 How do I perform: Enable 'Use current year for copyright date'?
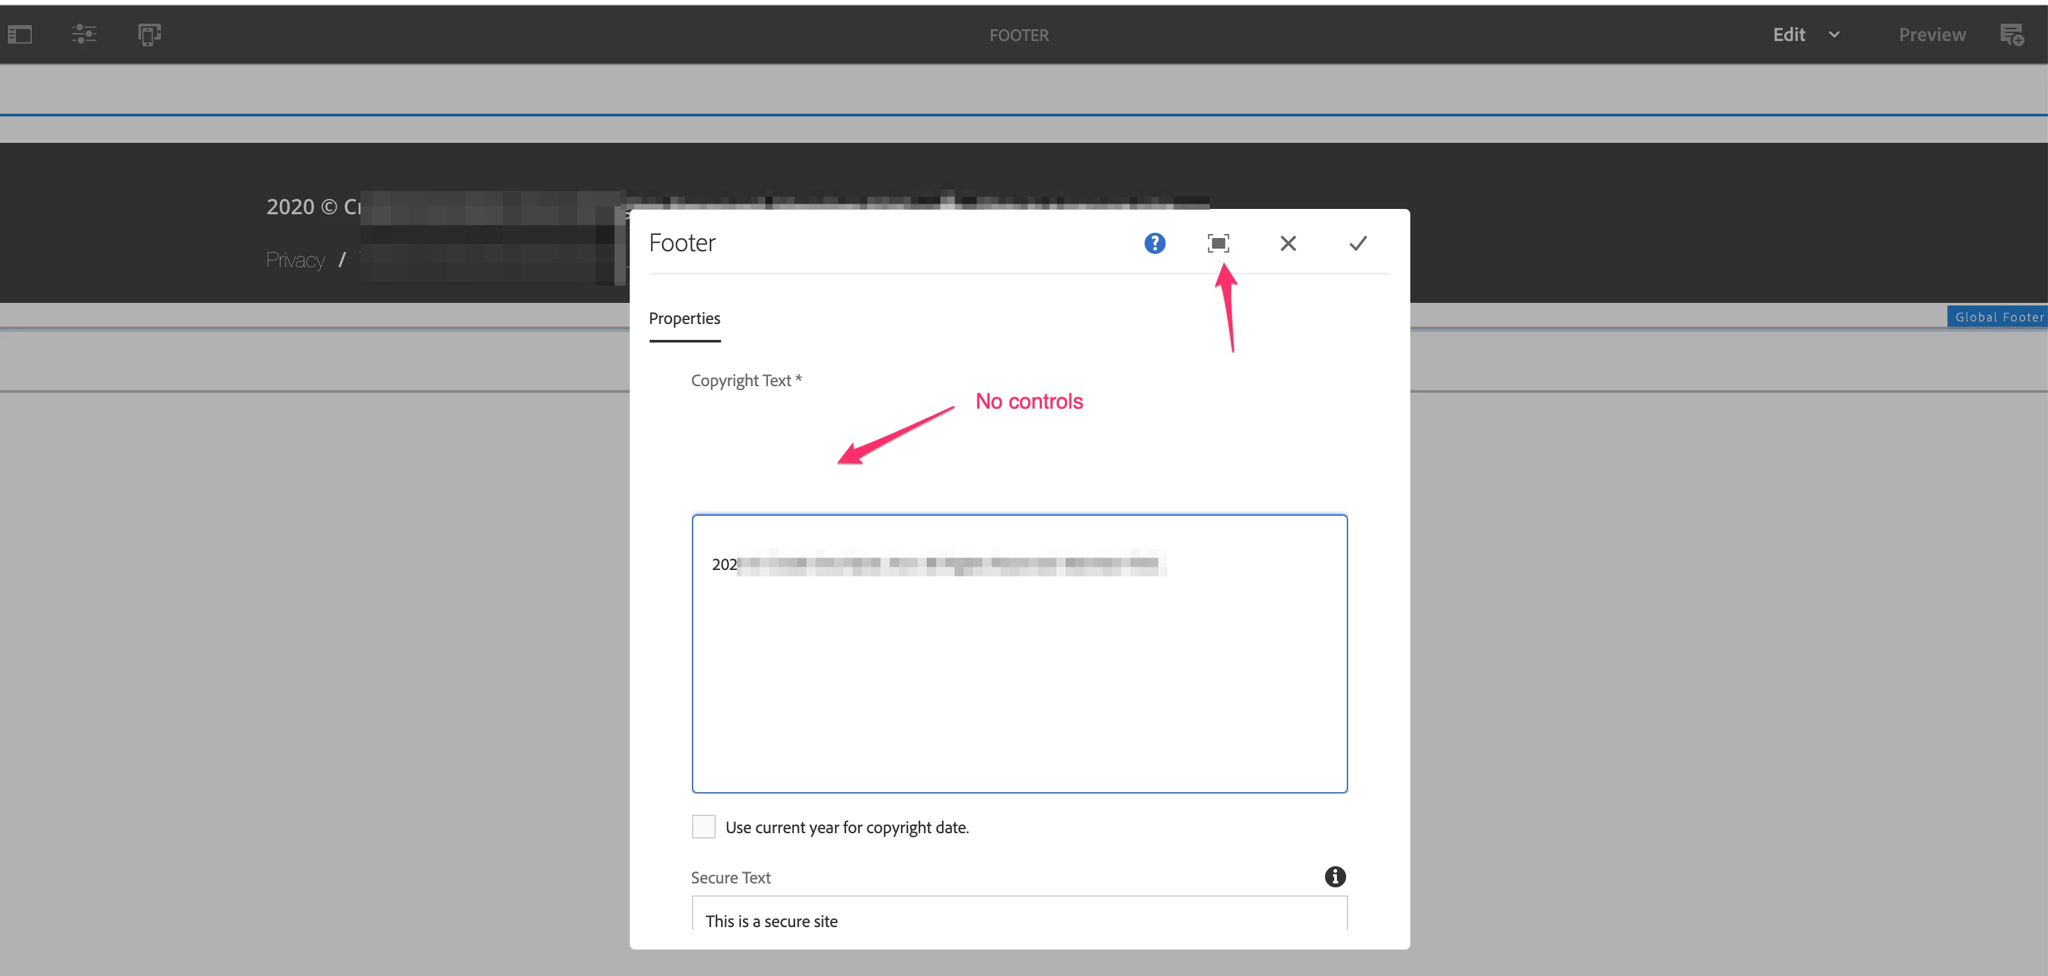coord(704,827)
